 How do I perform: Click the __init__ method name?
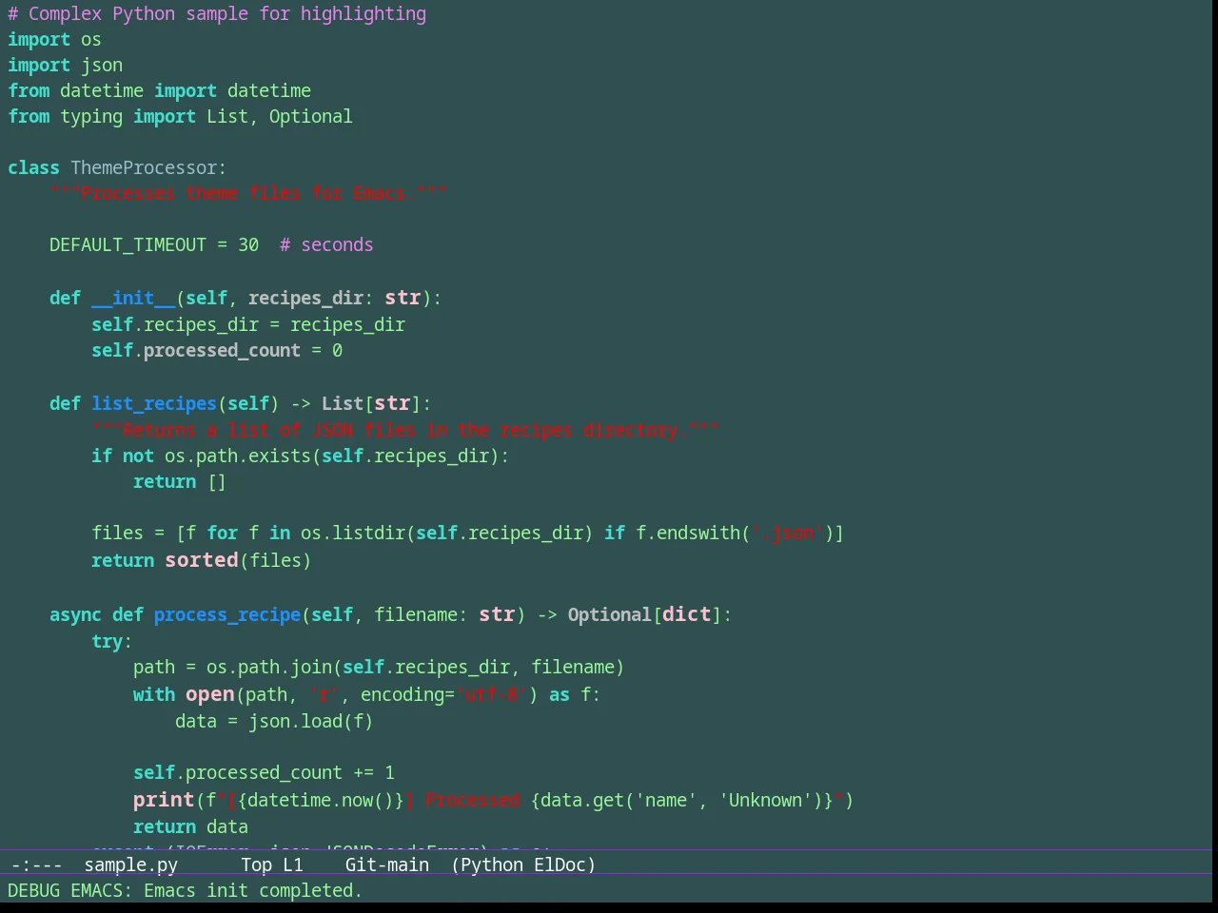[133, 298]
